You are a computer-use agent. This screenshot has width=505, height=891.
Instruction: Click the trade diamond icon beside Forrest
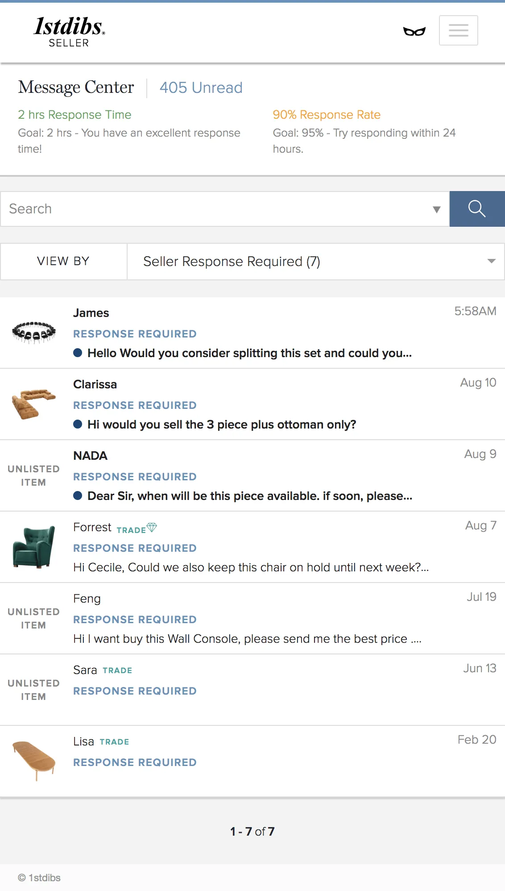coord(152,528)
